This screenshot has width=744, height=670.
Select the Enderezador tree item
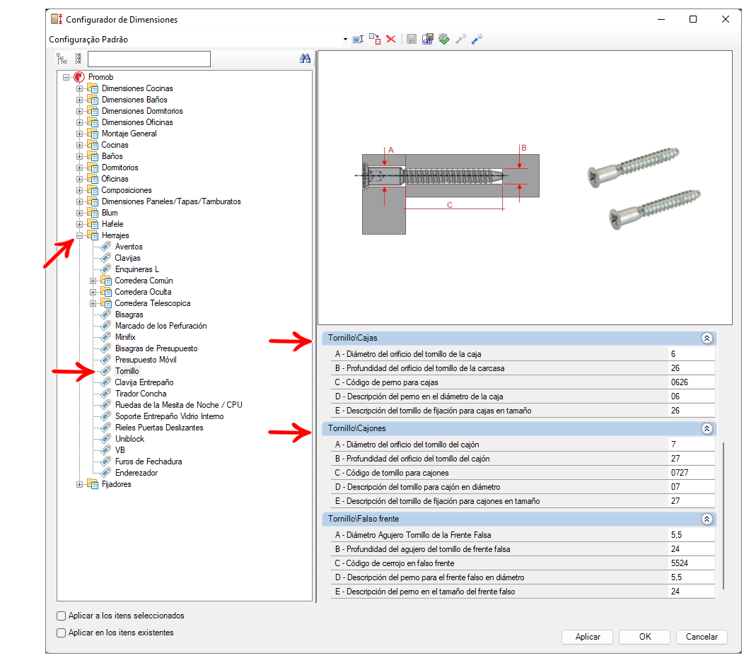pyautogui.click(x=136, y=474)
